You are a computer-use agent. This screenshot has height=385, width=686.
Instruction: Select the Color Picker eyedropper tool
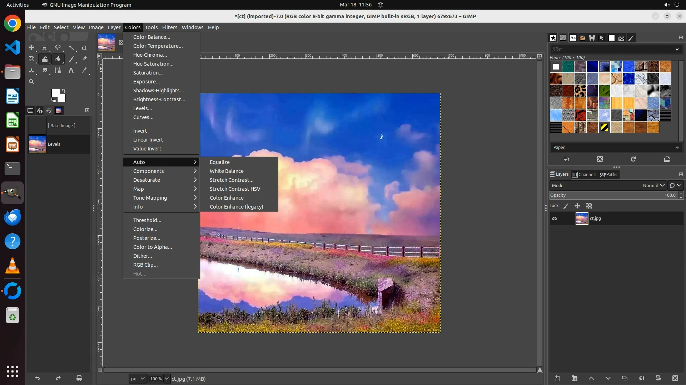click(x=84, y=71)
